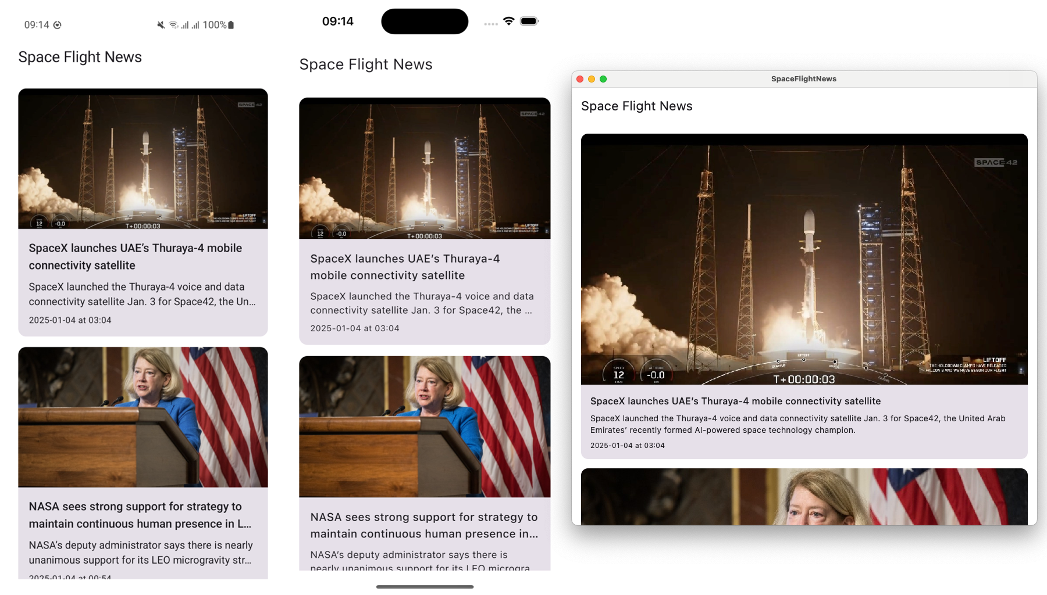This screenshot has height=595, width=1047.
Task: Open the SpaceX rocket thumbnail on the iPhone screen
Action: 425,169
